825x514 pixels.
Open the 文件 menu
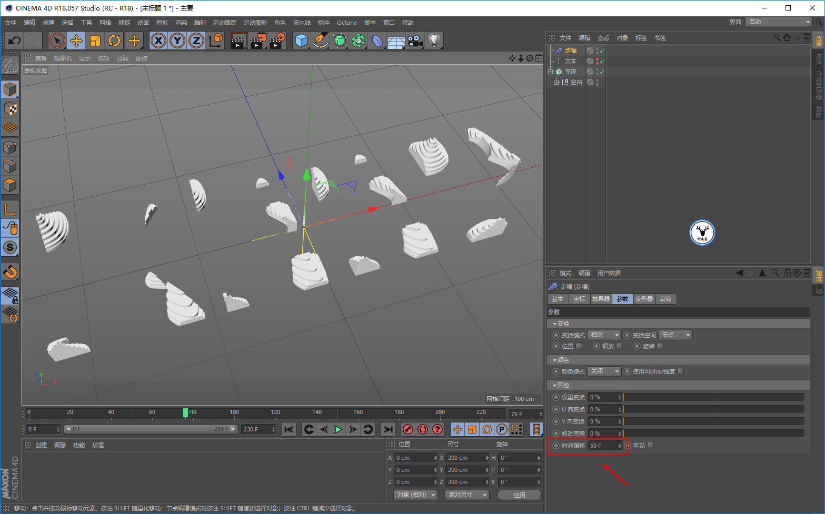pos(11,23)
